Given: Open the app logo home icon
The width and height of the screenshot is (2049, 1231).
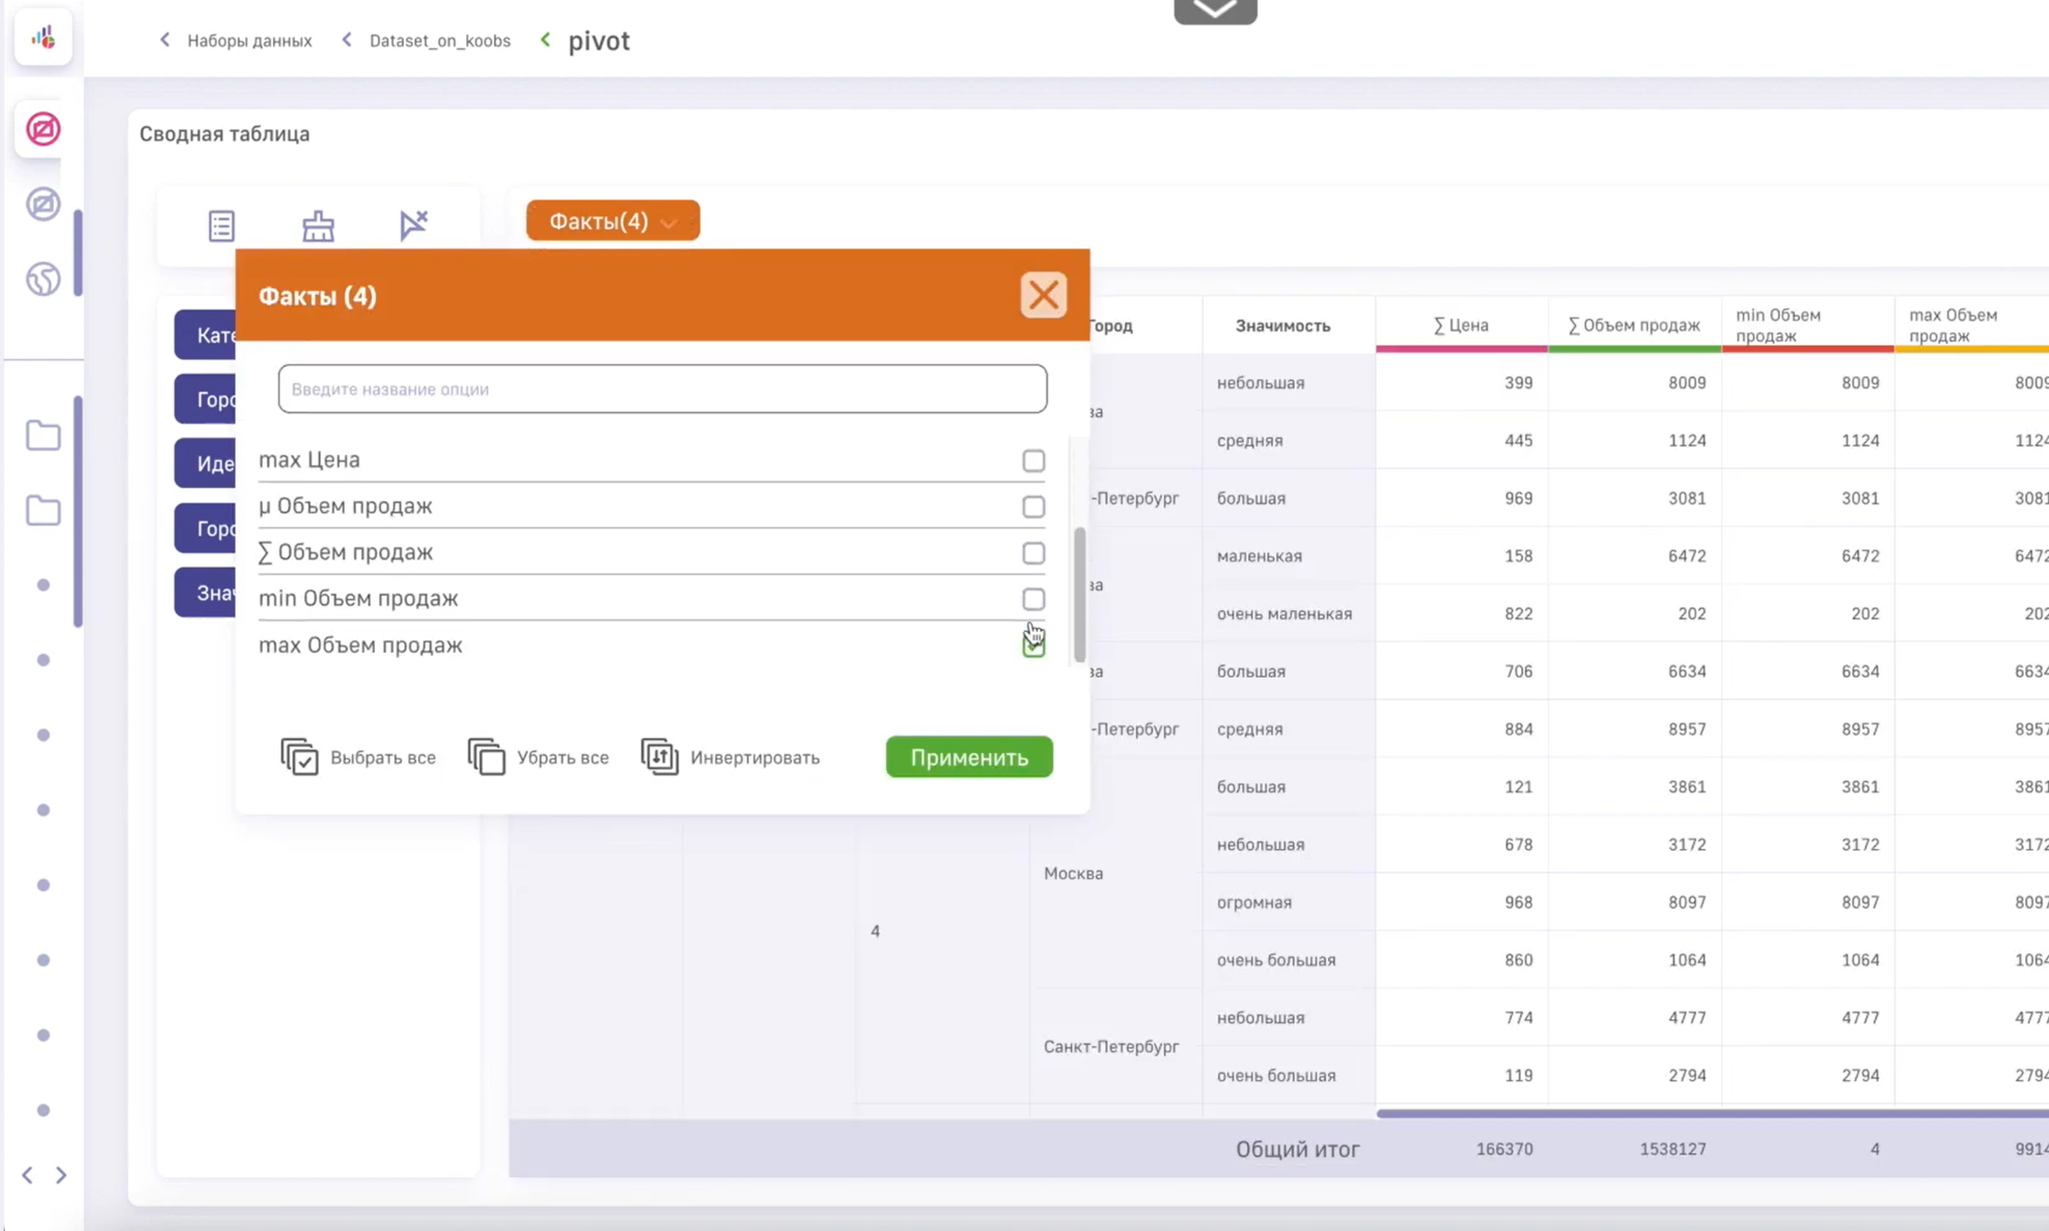Looking at the screenshot, I should [x=43, y=38].
